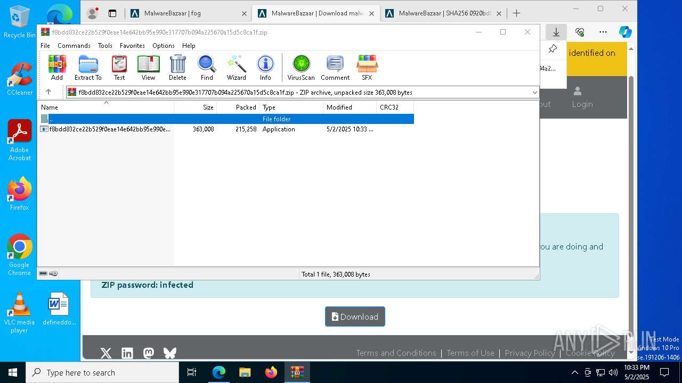Switch to MalwareBazaar | fog tab
682x383 pixels.
190,13
